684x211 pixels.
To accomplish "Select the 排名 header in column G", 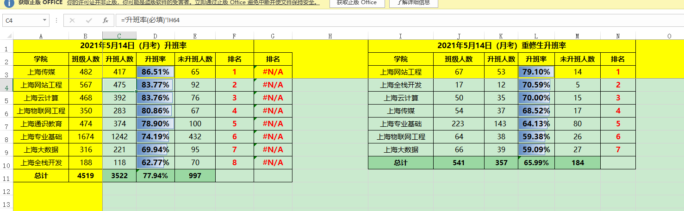I will point(273,59).
